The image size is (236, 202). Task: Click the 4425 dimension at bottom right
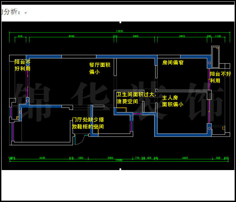coord(185,157)
